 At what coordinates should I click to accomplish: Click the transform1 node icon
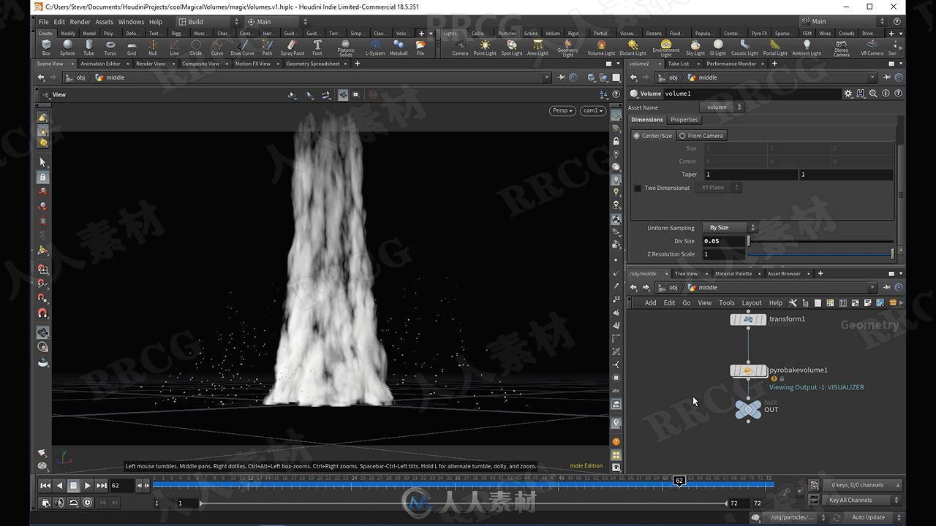pyautogui.click(x=748, y=319)
